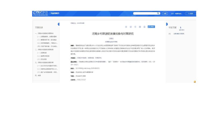215x125 pixels.
Task: Open the 个人登录 dropdown
Action: [191, 13]
